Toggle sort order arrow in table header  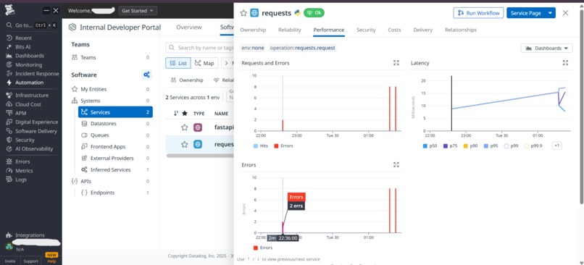(x=176, y=113)
